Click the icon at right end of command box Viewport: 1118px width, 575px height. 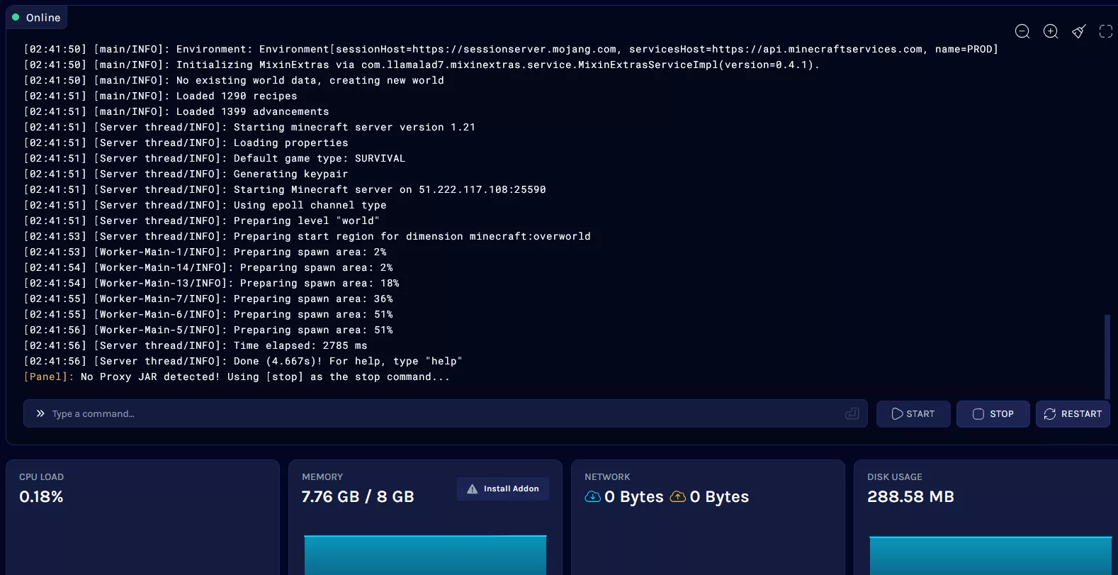[x=852, y=413]
